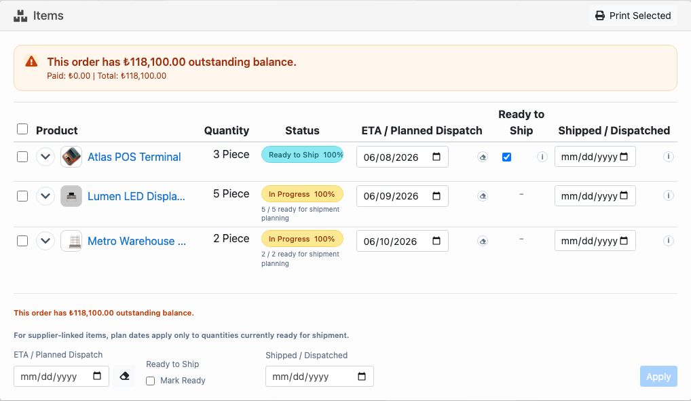Click the bulk ETA / Planned Dispatch date field
691x401 pixels.
[x=61, y=377]
